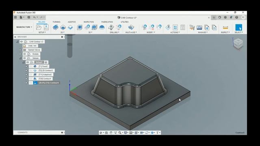This screenshot has height=146, width=260.
Task: Activate Setup2 radio button
Action: [46, 62]
